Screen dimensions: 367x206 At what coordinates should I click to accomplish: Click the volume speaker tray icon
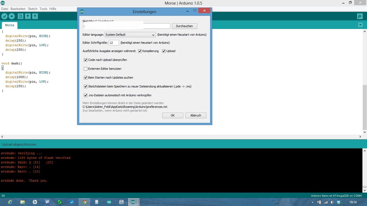pyautogui.click(x=332, y=202)
